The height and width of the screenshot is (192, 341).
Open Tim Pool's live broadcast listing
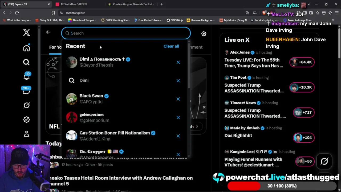[269, 85]
